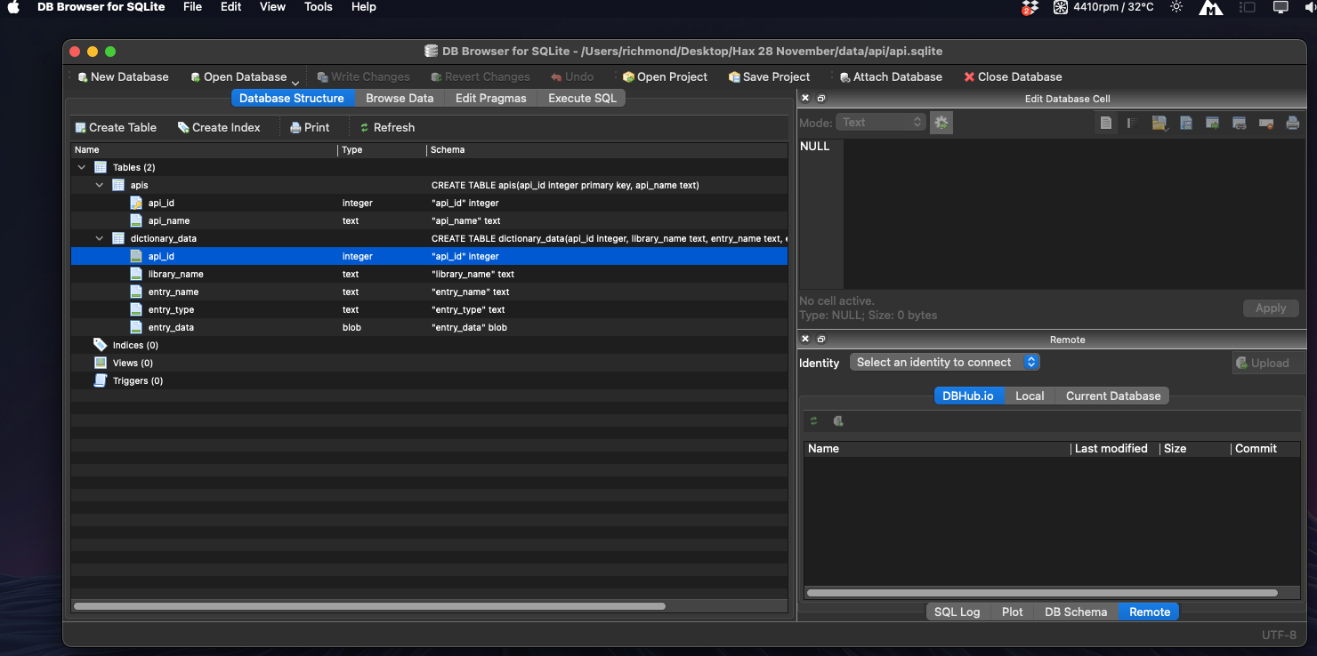The width and height of the screenshot is (1317, 656).
Task: Click the Name column header in structure tree
Action: pyautogui.click(x=204, y=150)
